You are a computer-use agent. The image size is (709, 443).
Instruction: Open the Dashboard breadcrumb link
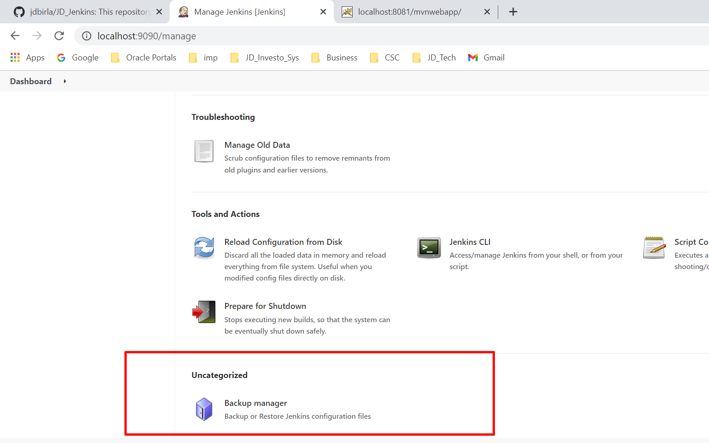tap(31, 81)
